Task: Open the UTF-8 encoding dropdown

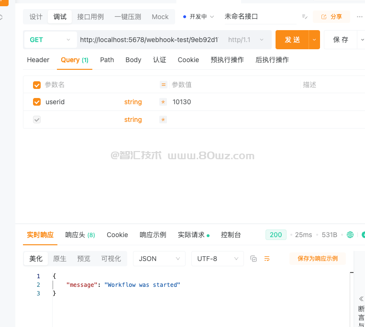Action: tap(217, 259)
